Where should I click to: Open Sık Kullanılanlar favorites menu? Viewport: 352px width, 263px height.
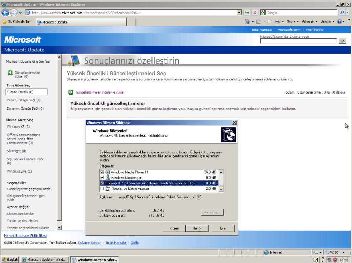pos(16,22)
